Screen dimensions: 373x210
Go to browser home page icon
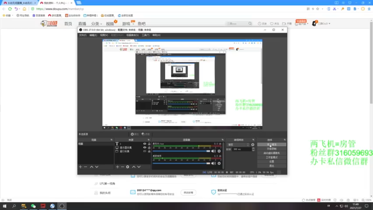click(24, 9)
